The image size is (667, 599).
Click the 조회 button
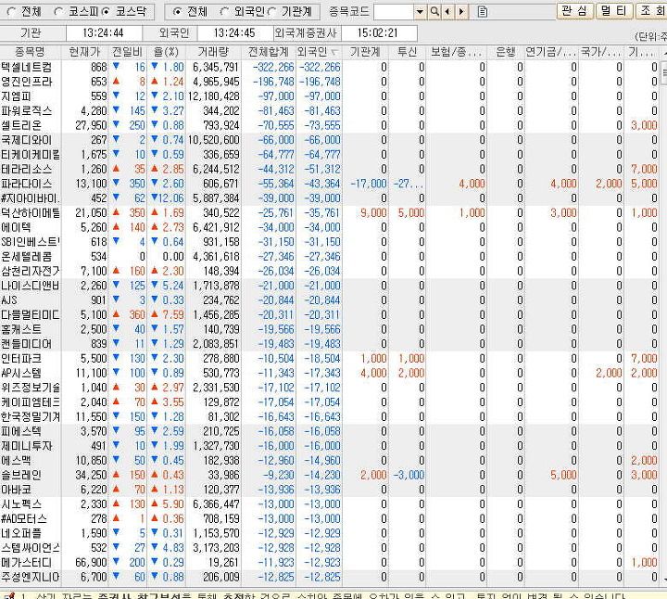pos(651,10)
